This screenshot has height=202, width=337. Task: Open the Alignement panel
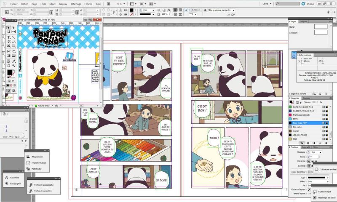[x=37, y=157]
